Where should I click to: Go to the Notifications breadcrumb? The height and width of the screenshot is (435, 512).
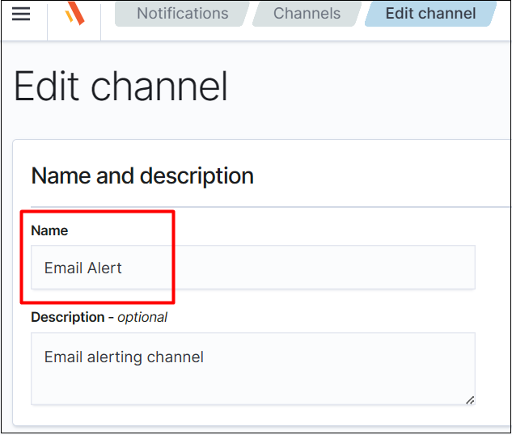pyautogui.click(x=182, y=14)
